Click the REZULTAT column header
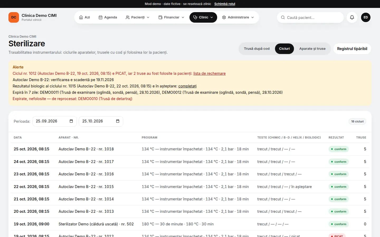This screenshot has width=380, height=237. [x=336, y=137]
